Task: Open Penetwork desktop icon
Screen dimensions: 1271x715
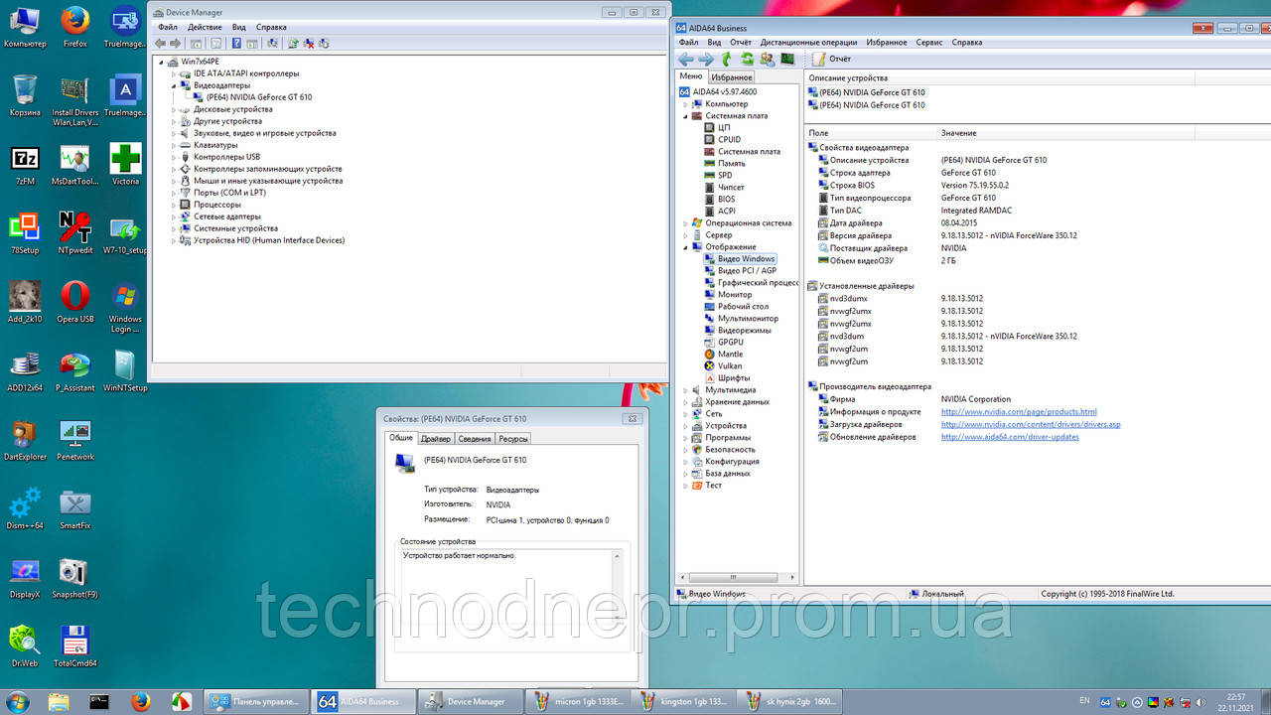Action: (x=75, y=440)
